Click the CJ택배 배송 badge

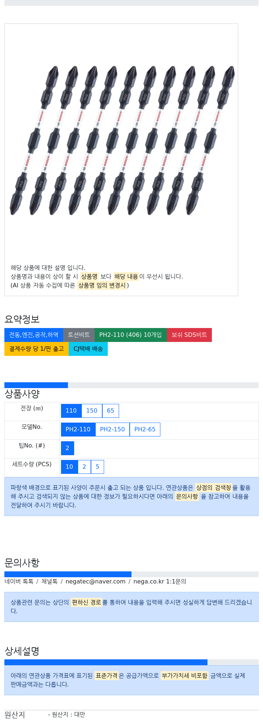tap(88, 349)
